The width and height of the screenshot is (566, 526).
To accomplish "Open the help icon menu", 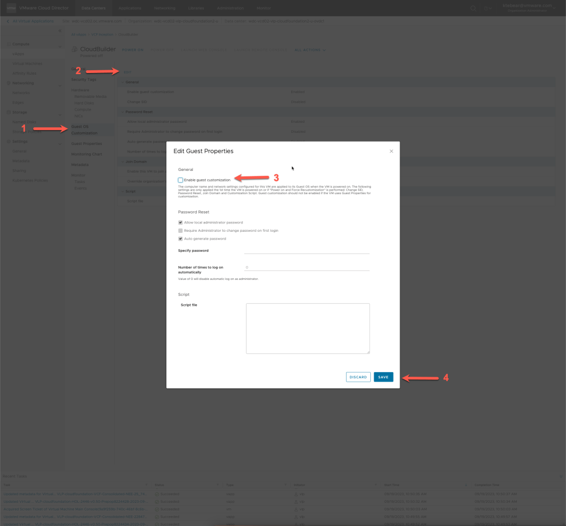I will [488, 8].
